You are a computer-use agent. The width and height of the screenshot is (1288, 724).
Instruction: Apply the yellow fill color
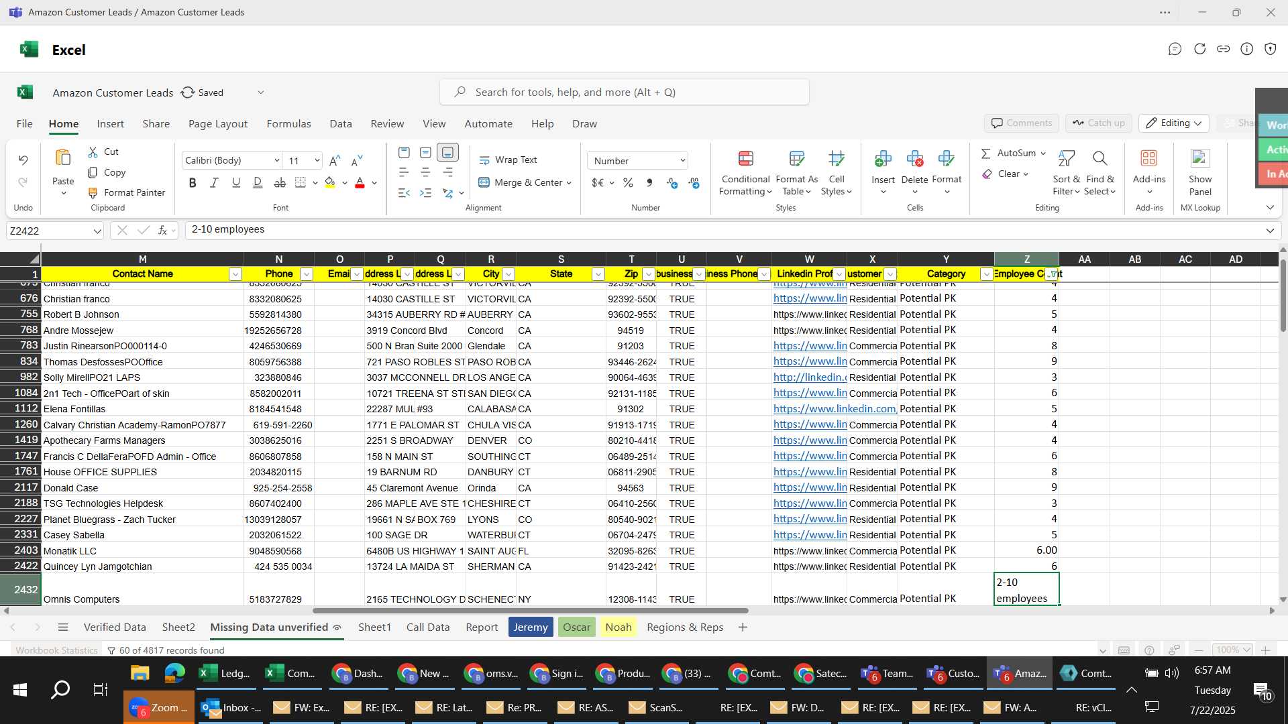click(330, 183)
